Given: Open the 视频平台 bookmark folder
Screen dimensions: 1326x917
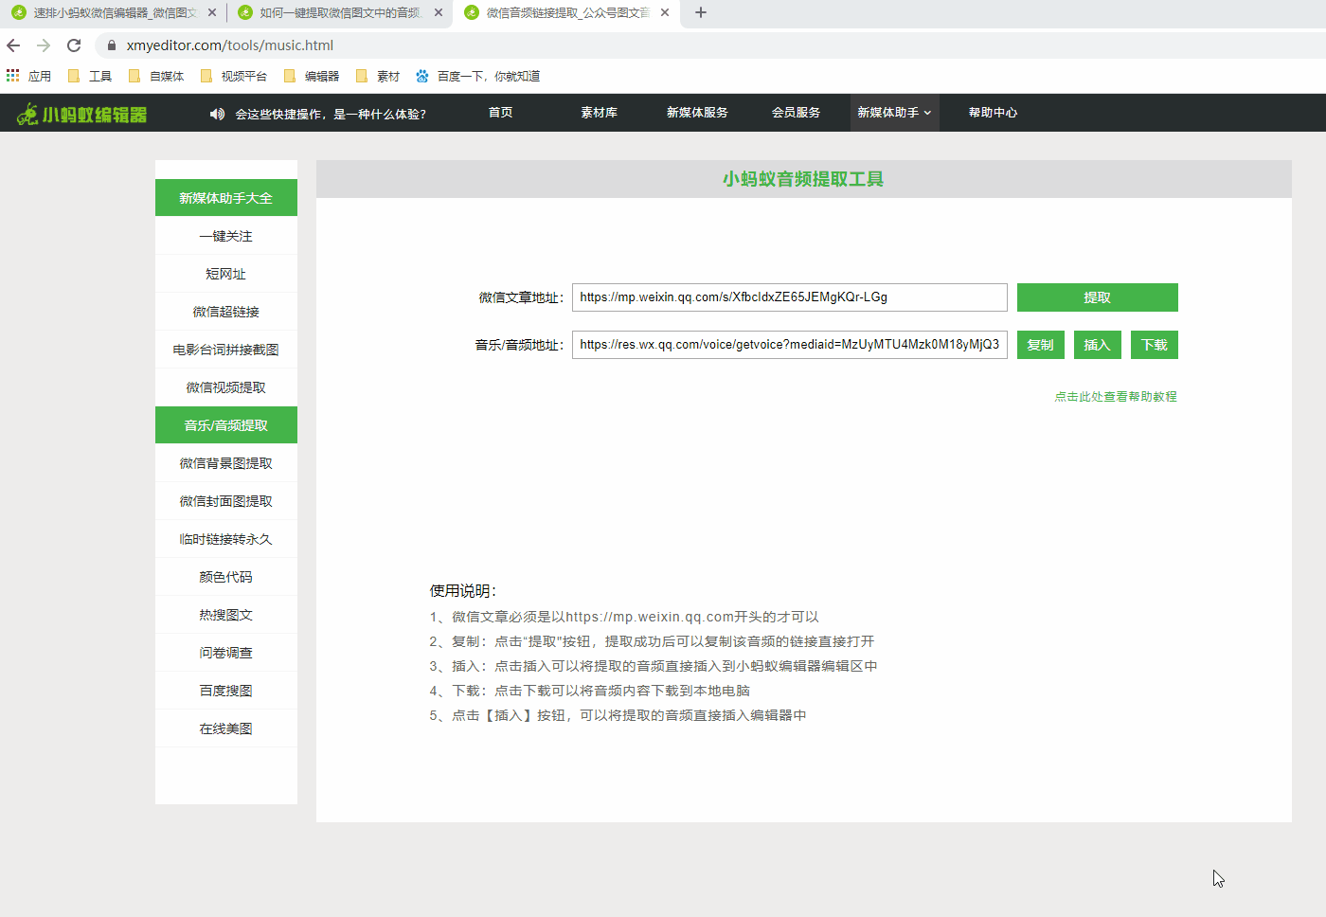Looking at the screenshot, I should [234, 76].
